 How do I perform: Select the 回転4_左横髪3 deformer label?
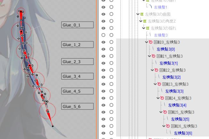pos(178,98)
